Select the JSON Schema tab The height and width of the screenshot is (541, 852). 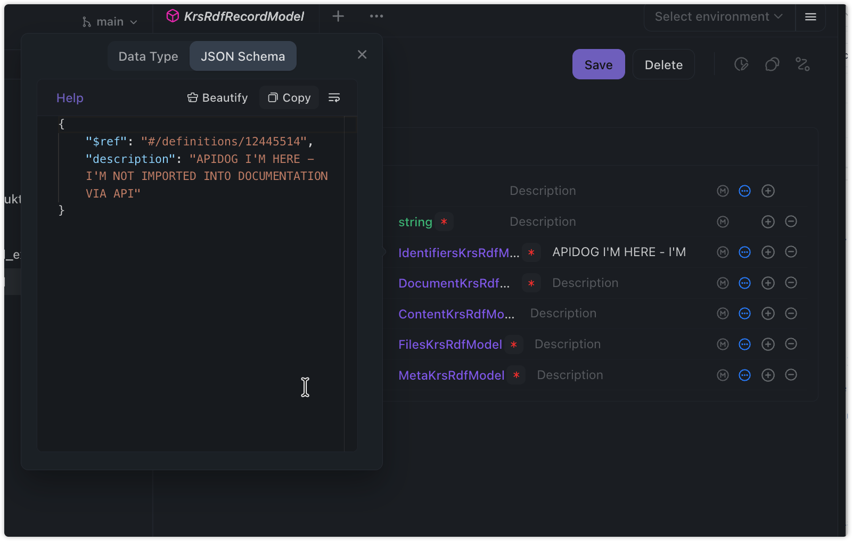pyautogui.click(x=243, y=56)
